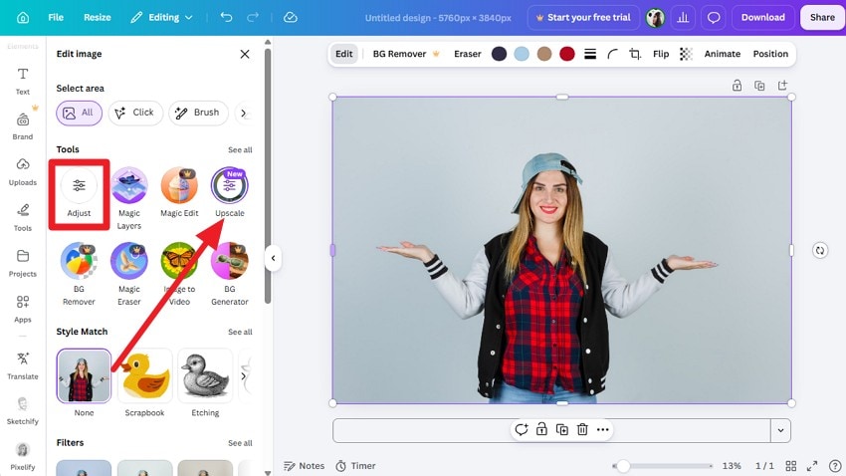
Task: Open the Magic Eraser tool
Action: [x=129, y=274]
